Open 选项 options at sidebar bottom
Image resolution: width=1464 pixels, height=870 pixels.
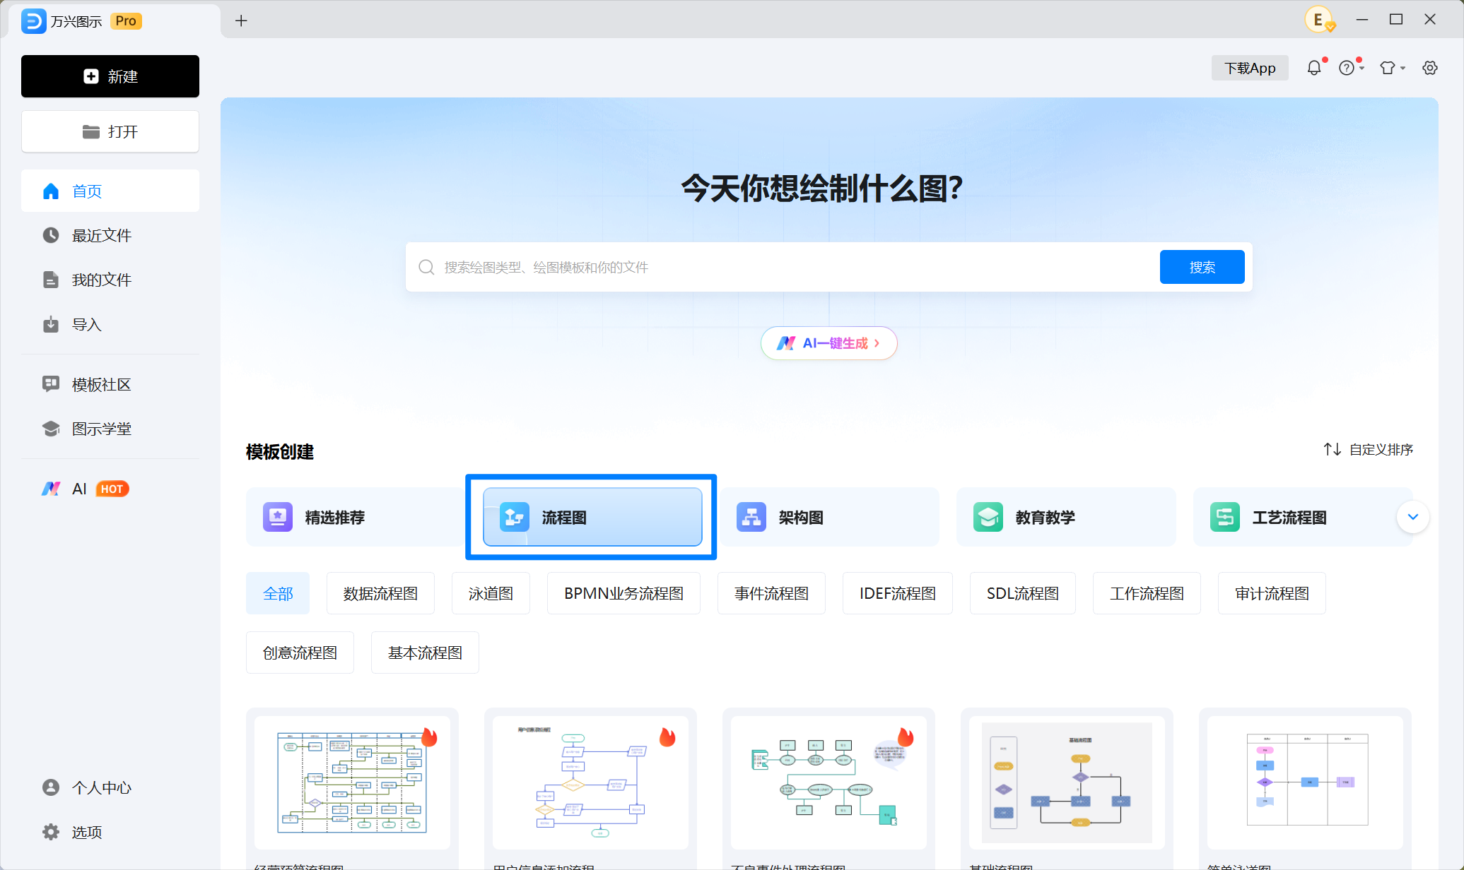(x=110, y=832)
